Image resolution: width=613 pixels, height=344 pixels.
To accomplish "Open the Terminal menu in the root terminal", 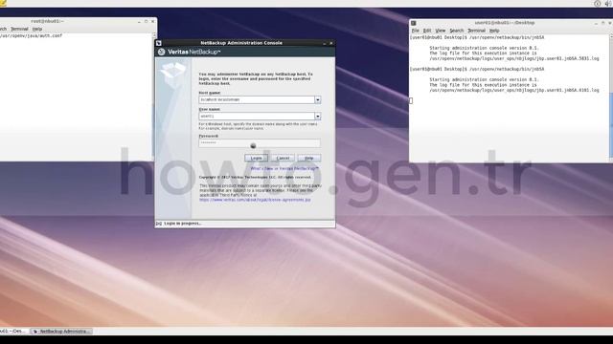I will pyautogui.click(x=19, y=29).
